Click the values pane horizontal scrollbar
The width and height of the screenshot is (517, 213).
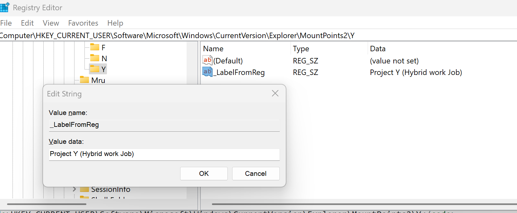pyautogui.click(x=363, y=204)
